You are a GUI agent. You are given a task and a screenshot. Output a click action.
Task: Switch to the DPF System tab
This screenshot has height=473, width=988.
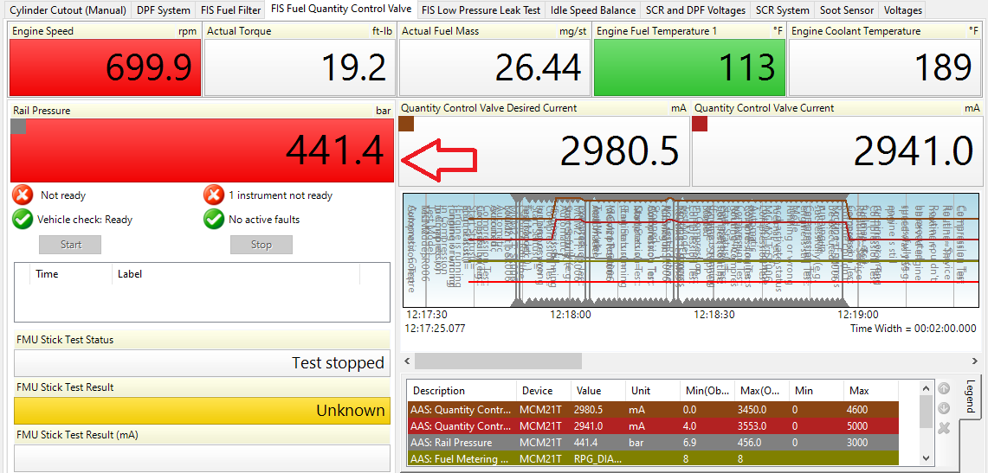(164, 10)
